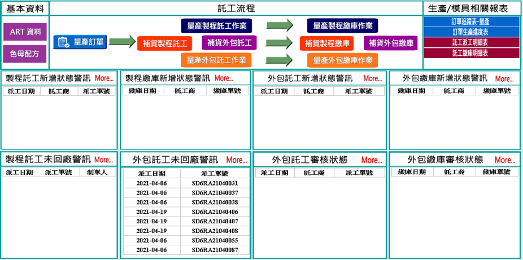Click More... next to 外包託工未回廠警訊
The height and width of the screenshot is (260, 523).
point(236,160)
